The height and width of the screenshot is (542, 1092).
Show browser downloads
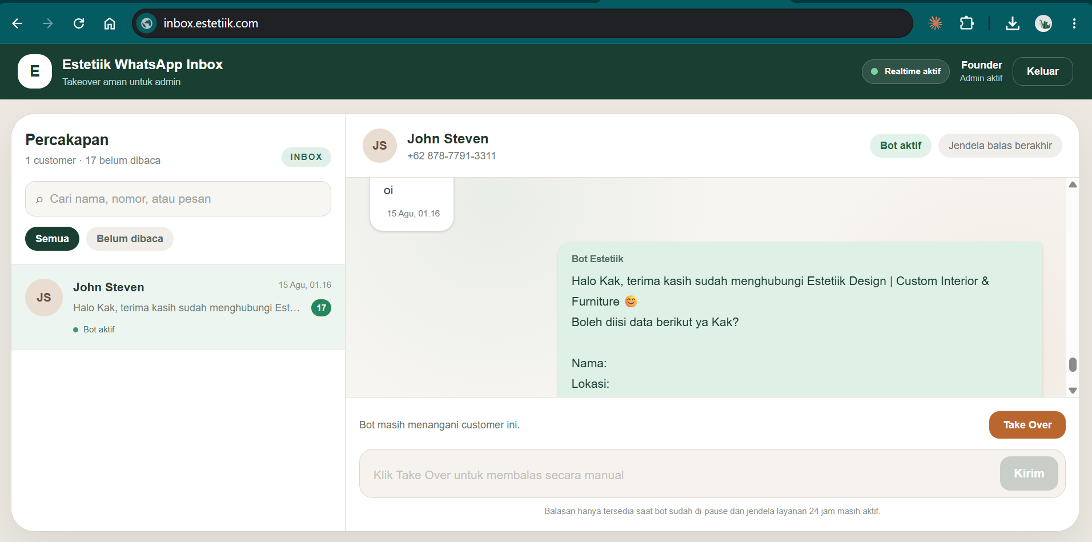1013,23
